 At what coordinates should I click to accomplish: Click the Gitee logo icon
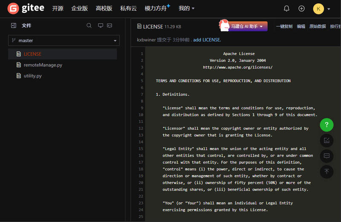click(13, 8)
